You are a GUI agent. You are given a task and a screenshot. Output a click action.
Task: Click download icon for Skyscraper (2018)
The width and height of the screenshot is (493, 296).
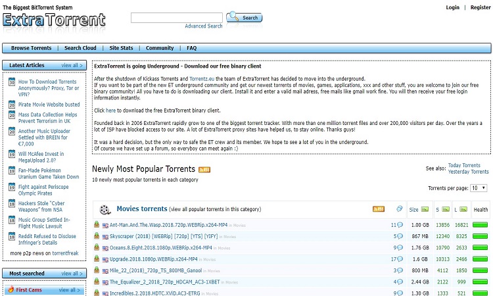point(97,235)
